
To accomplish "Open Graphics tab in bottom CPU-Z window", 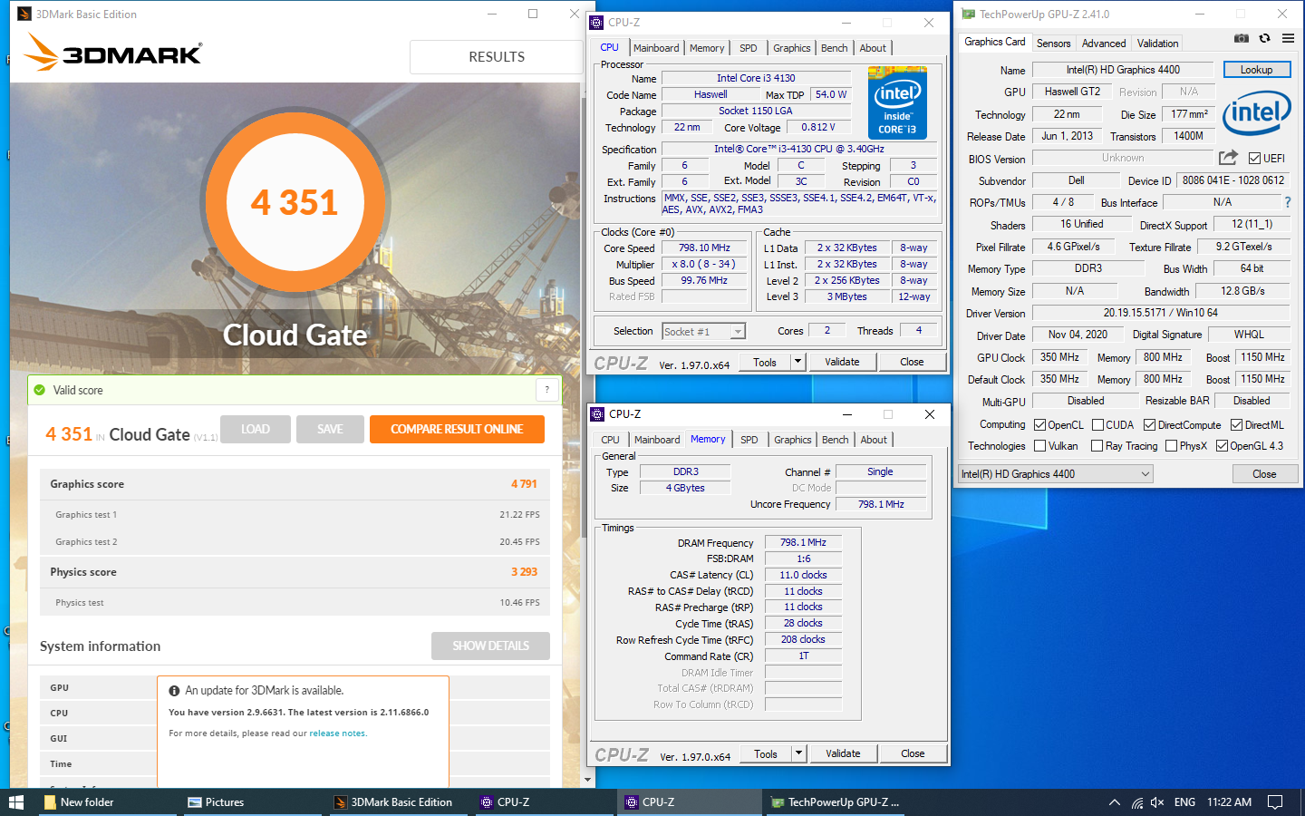I will (793, 440).
